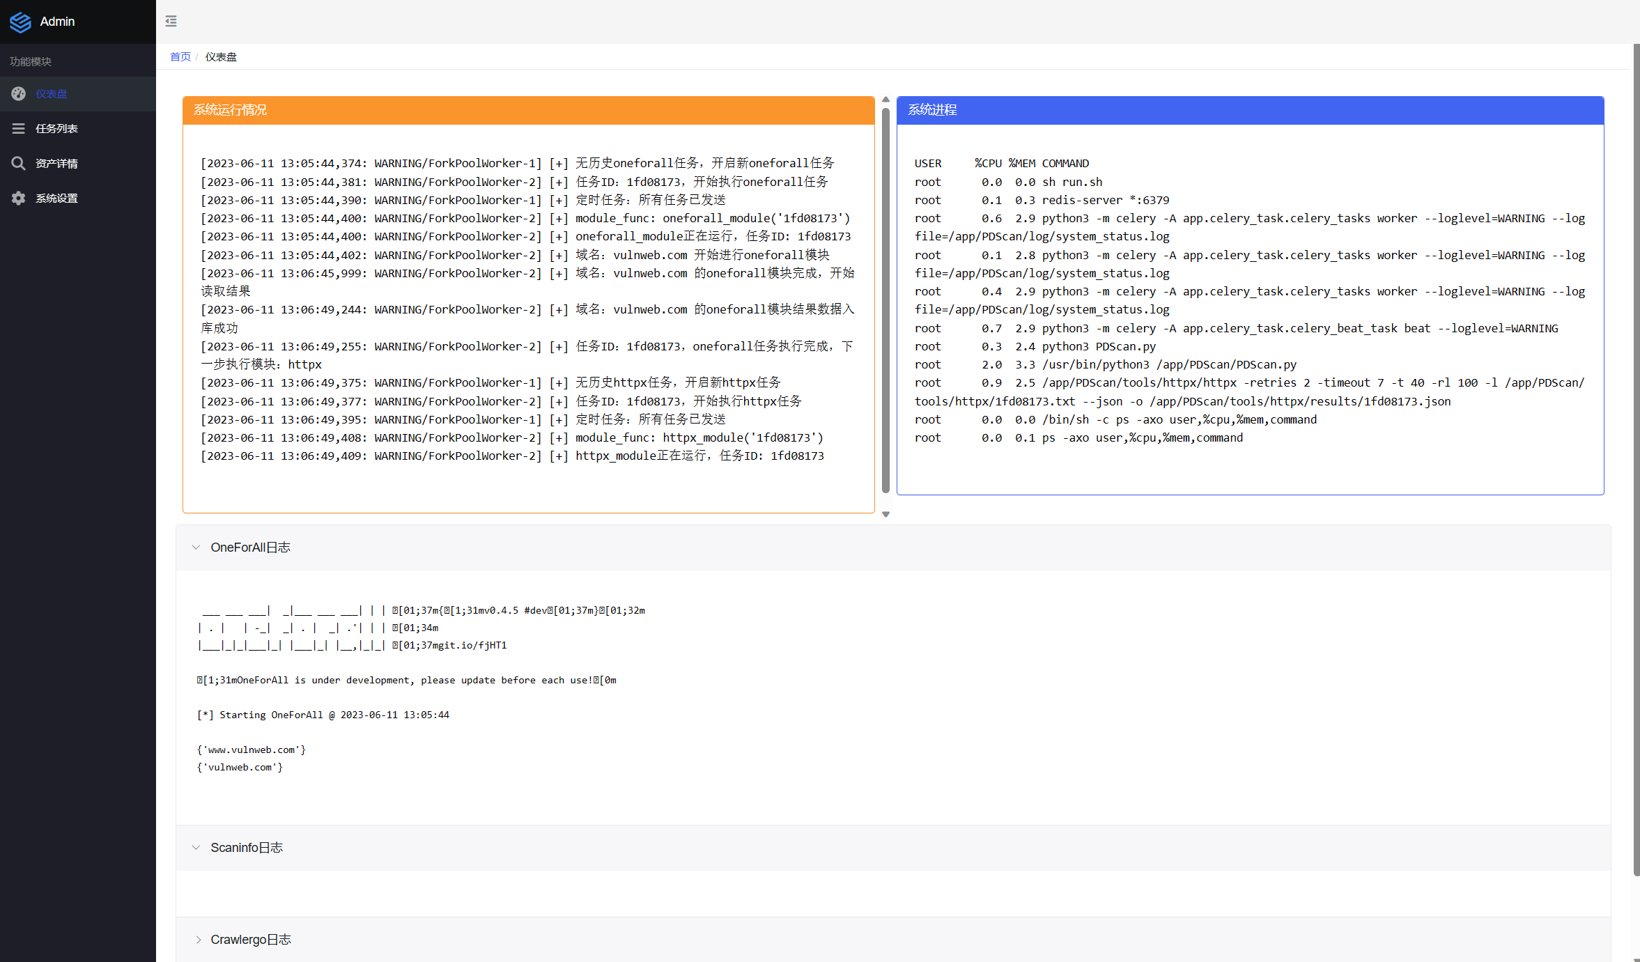Select process row python3 PDScan.py
Image resolution: width=1640 pixels, height=962 pixels.
pos(1035,346)
